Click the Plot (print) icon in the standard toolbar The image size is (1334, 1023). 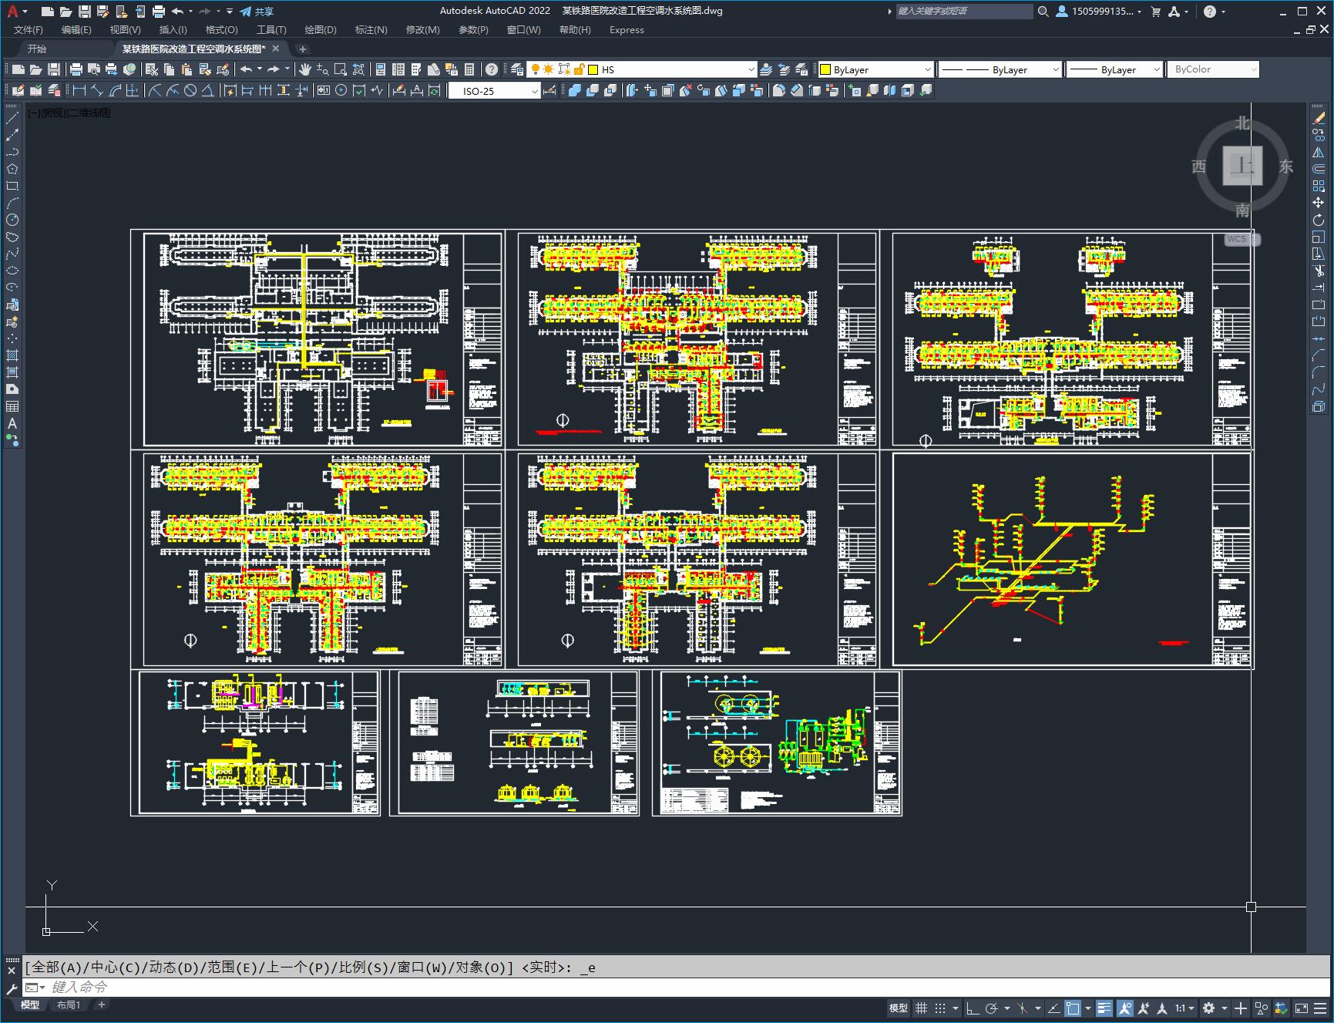(76, 69)
